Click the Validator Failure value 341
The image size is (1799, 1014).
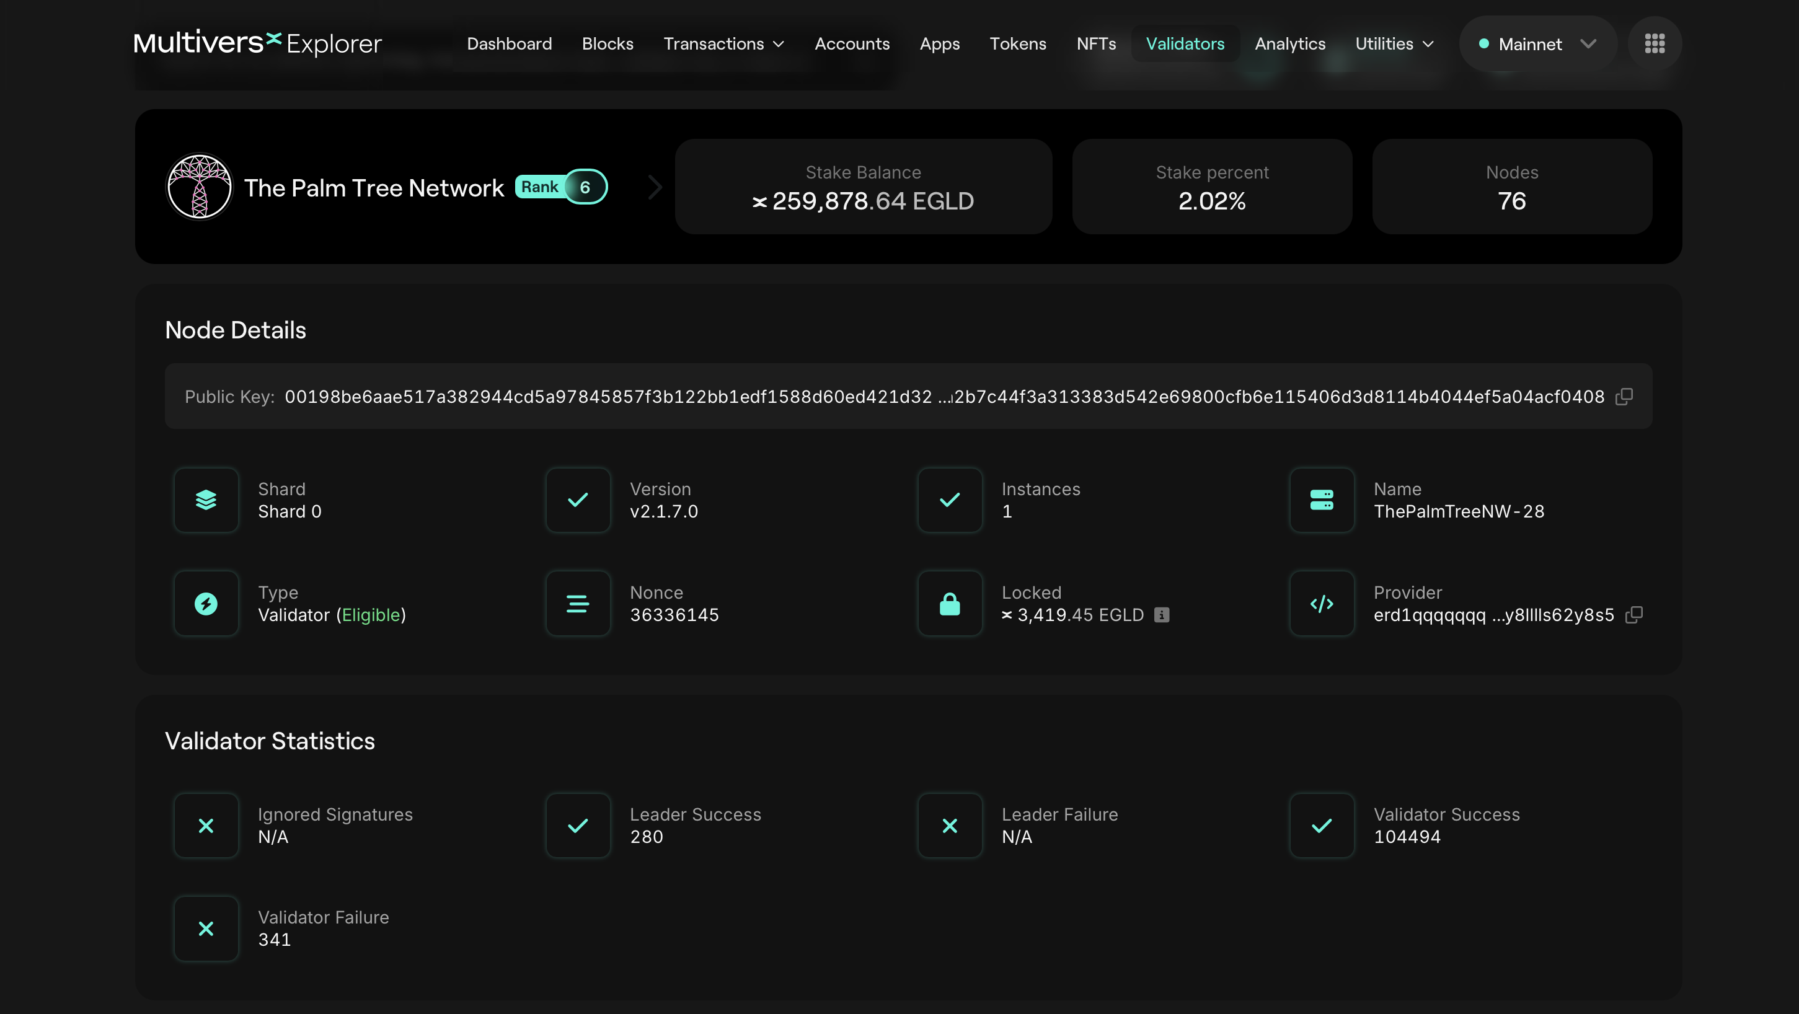click(x=274, y=939)
